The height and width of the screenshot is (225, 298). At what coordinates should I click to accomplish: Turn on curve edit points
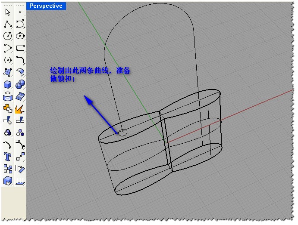(8, 145)
